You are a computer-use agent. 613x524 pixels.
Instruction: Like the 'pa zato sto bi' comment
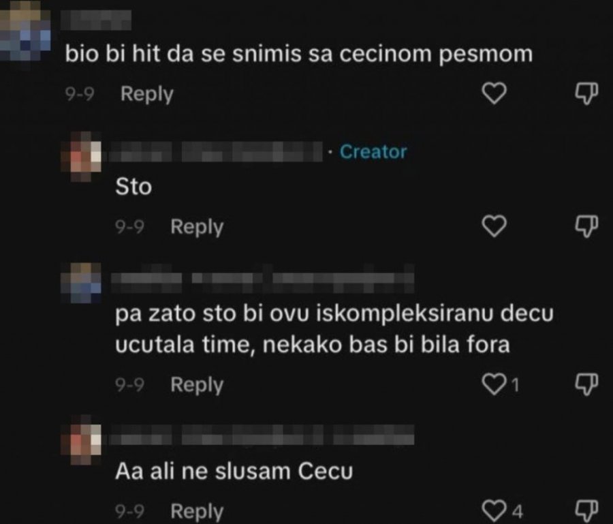tap(494, 384)
